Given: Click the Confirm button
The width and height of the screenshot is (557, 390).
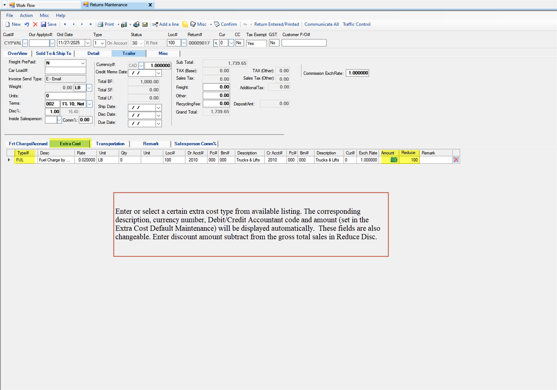Looking at the screenshot, I should 225,24.
